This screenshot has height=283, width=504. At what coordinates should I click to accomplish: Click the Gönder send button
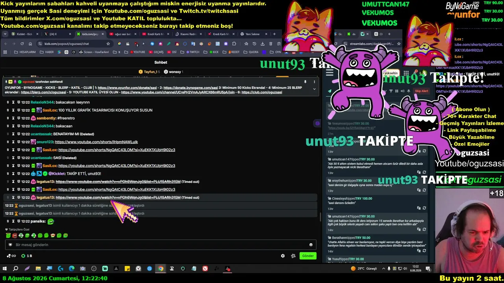(308, 256)
